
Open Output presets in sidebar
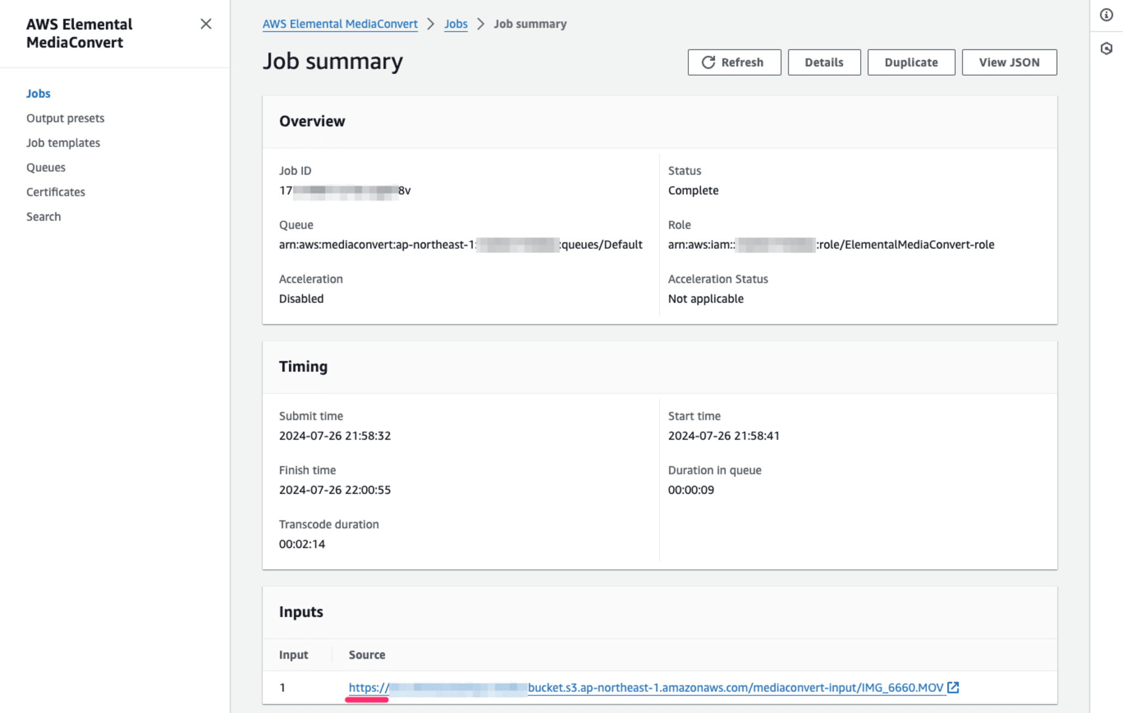click(x=65, y=118)
